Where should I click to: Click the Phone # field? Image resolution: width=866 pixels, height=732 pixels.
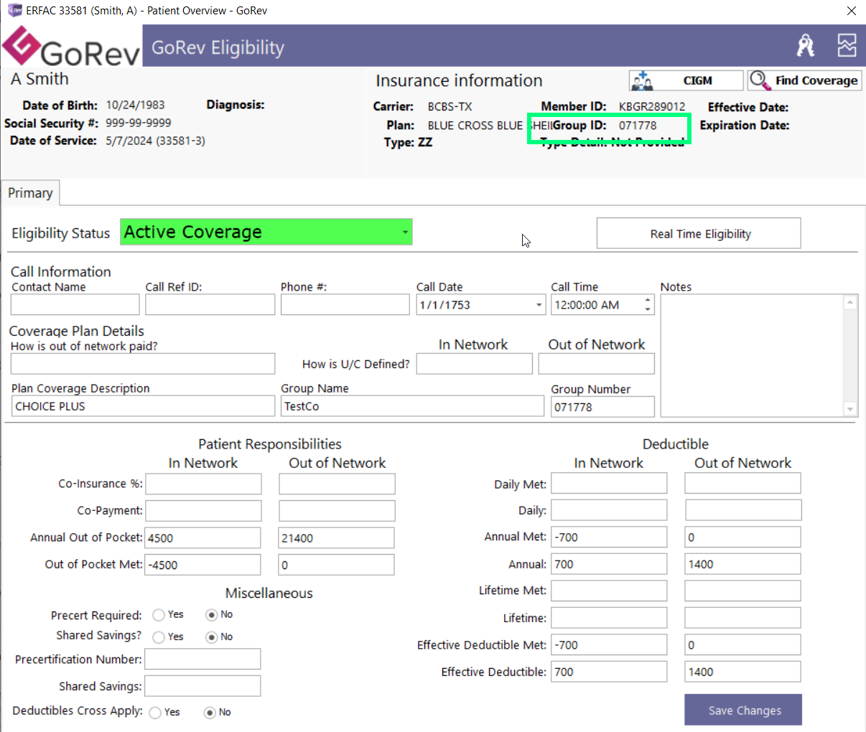pos(345,305)
